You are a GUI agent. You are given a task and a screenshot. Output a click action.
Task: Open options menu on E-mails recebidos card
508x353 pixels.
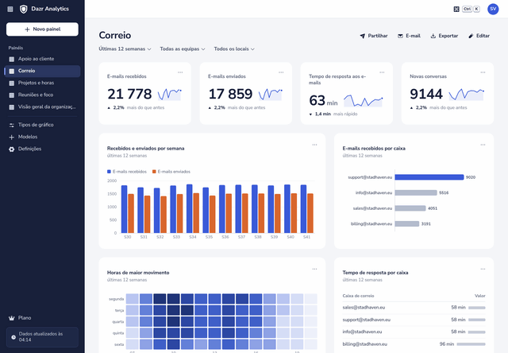coord(180,72)
